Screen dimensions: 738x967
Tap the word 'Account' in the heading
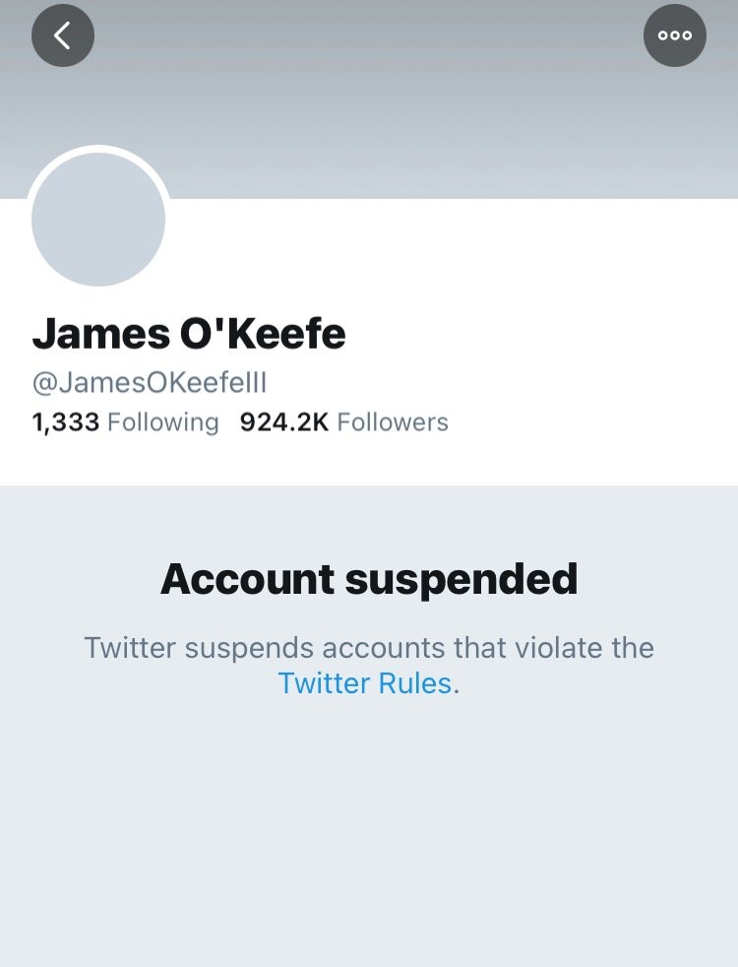tap(246, 579)
